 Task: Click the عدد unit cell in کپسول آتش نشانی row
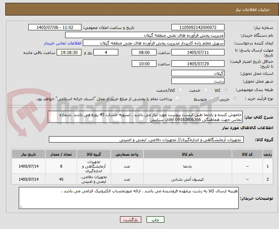[x=127, y=179]
